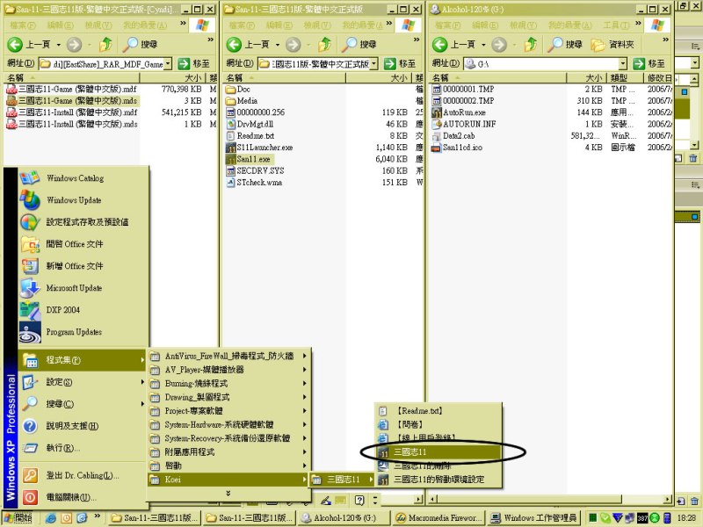The width and height of the screenshot is (703, 527).
Task: Select 開啟 Office 文件 in Start menu
Action: 83,244
